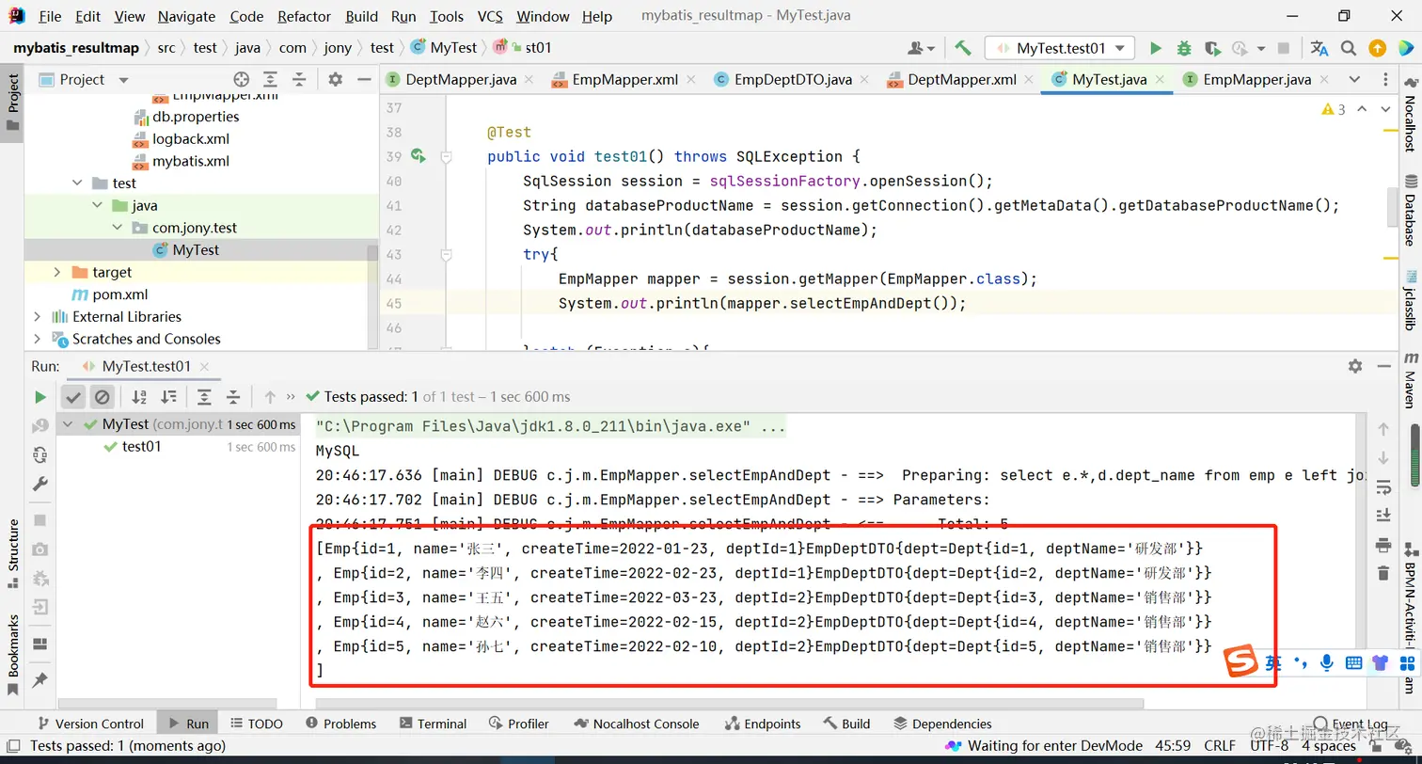This screenshot has width=1422, height=764.
Task: Click the Sogou microphone voice input icon
Action: (x=1327, y=662)
